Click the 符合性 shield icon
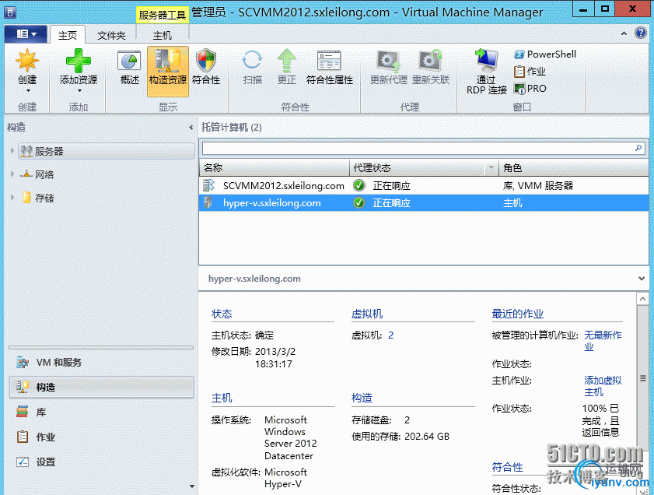Viewport: 654px width, 495px height. (206, 61)
